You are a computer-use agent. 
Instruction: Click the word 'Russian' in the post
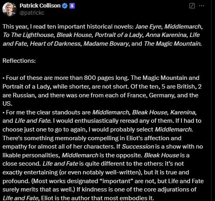tap(25, 95)
